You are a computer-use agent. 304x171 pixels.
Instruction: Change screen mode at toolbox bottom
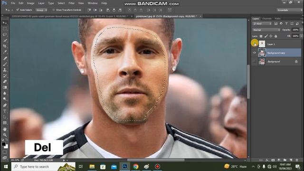pos(5,158)
